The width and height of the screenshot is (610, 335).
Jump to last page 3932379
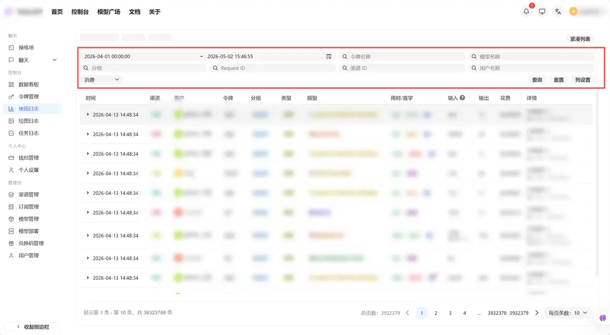coord(519,313)
